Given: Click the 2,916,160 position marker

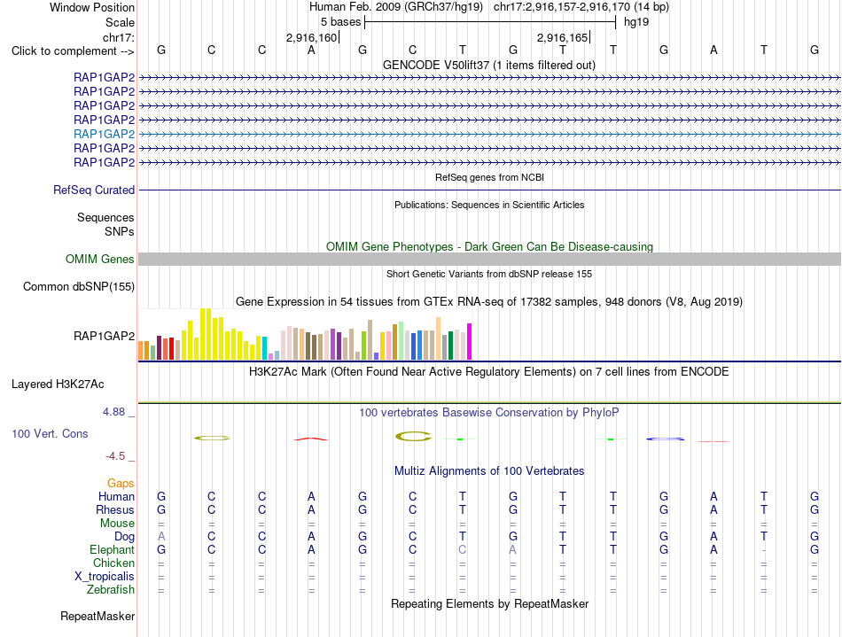Looking at the screenshot, I should click(x=311, y=37).
